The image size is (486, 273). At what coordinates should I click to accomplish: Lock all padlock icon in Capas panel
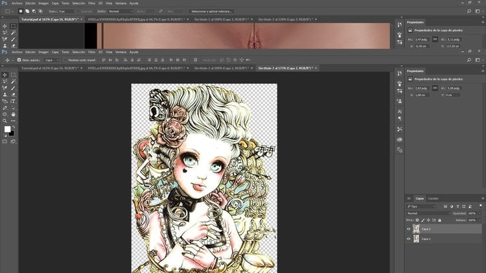[439, 220]
